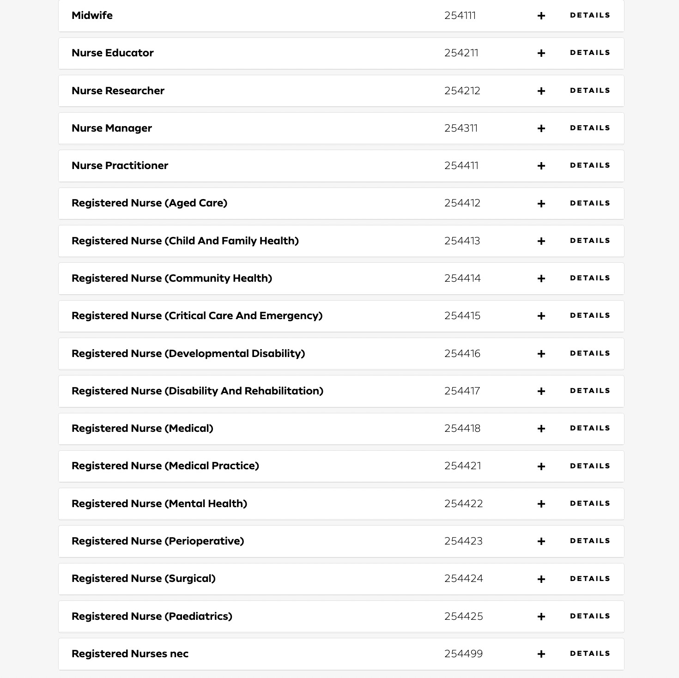The image size is (679, 678).
Task: Click the plus icon for Registered Nurse (Paediatrics)
Action: [x=541, y=616]
